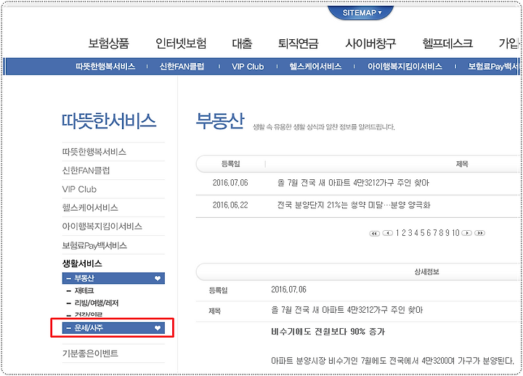Select 아이행복지킴이서비스 in the blue submenu bar
This screenshot has height=376, width=523.
[x=405, y=66]
